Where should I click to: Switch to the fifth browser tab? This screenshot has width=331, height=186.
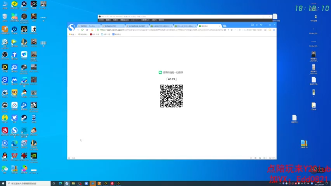[185, 26]
